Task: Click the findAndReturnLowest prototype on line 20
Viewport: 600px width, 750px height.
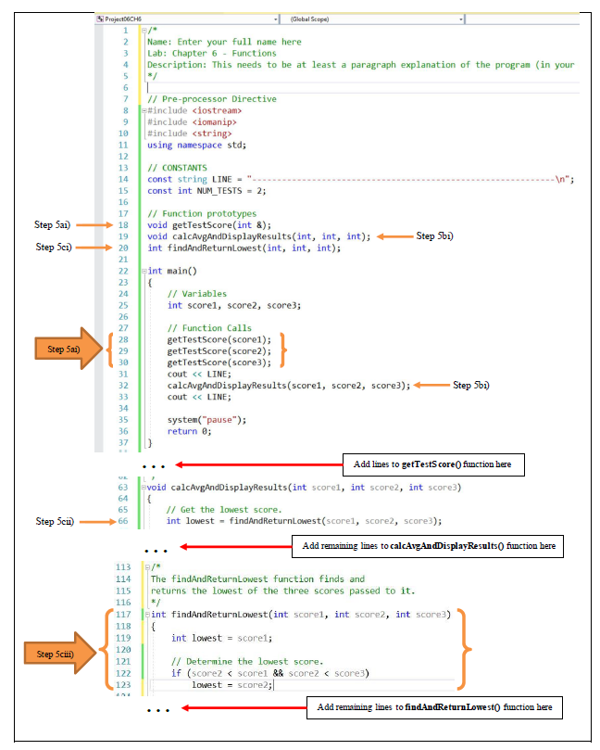Action: click(x=244, y=248)
